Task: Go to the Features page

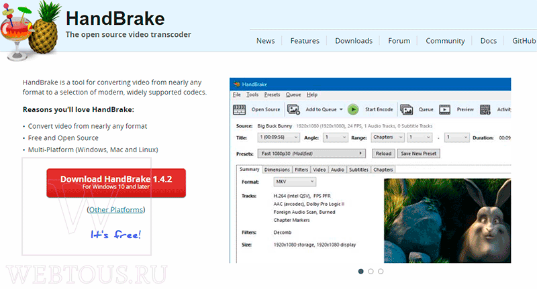Action: (x=305, y=41)
